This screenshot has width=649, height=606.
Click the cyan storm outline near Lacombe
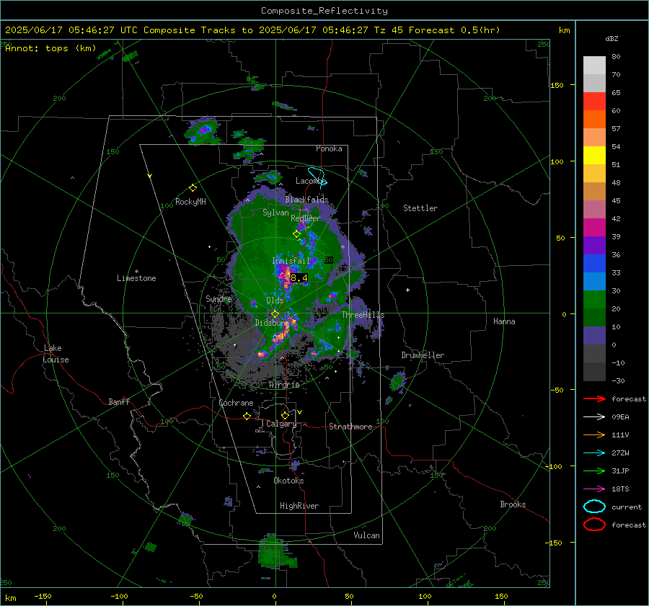pos(318,177)
